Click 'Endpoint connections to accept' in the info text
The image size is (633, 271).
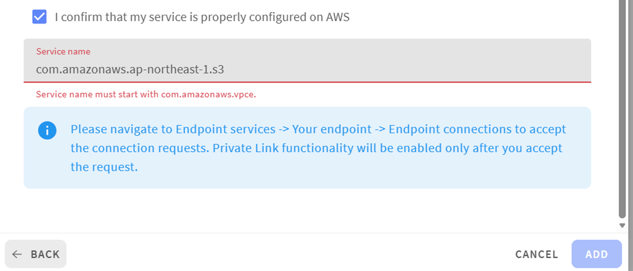477,129
